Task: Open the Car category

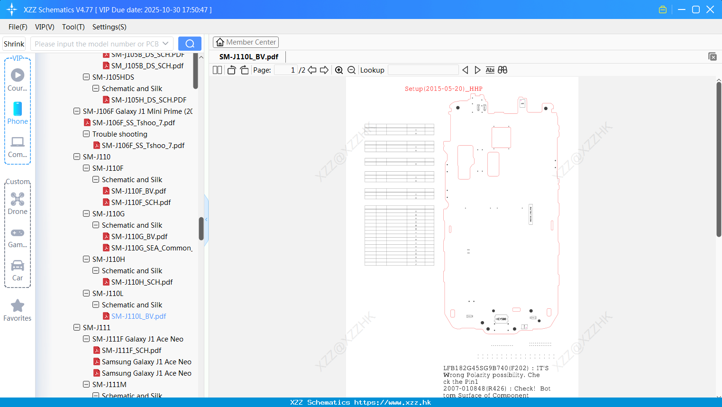Action: (18, 265)
